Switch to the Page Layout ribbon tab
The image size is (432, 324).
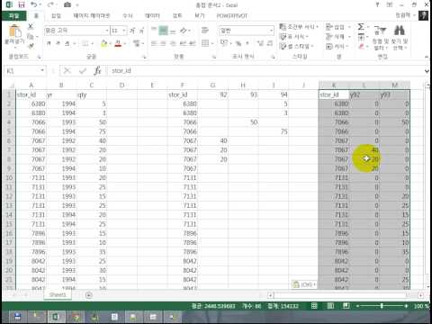coord(92,15)
